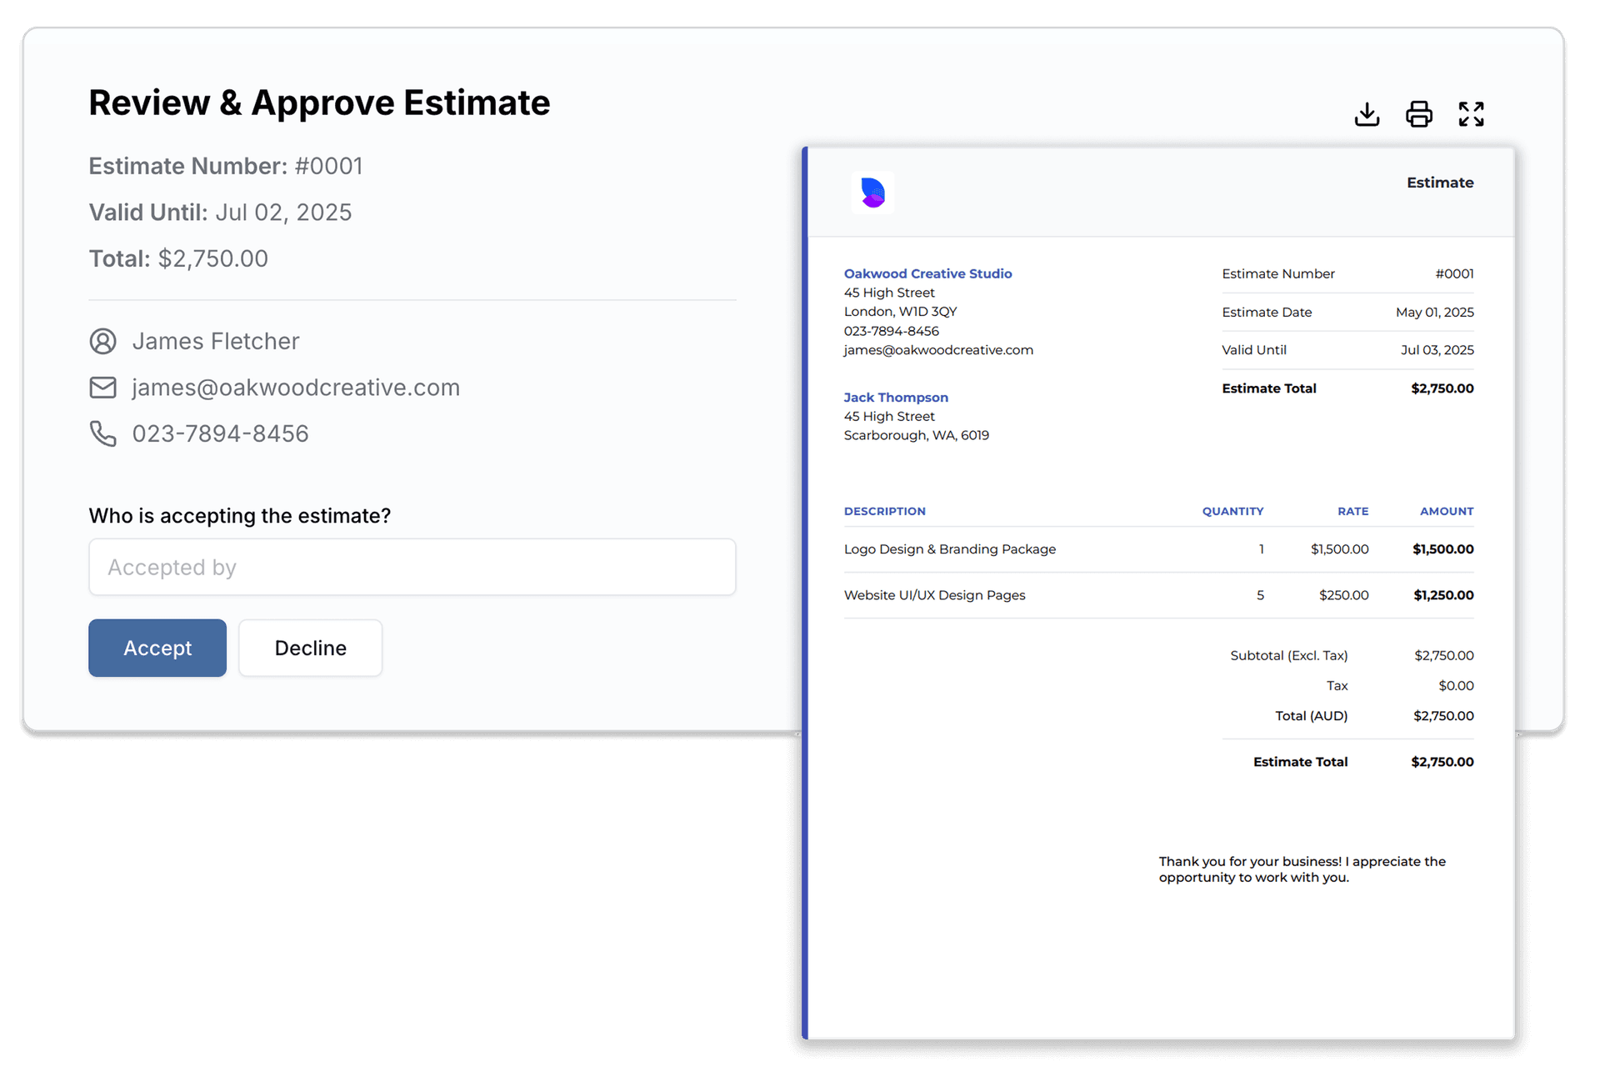Click the user profile icon beside James Fletcher
Image resolution: width=1600 pixels, height=1067 pixels.
pyautogui.click(x=103, y=341)
